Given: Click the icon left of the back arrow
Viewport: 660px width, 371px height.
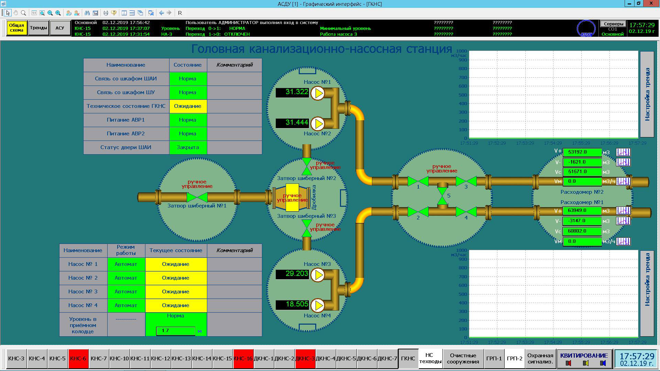Looking at the screenshot, I should [151, 13].
